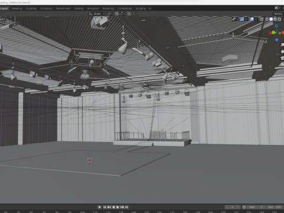284x213 pixels.
Task: Click the green Y axis gizmo handle
Action: 273,33
